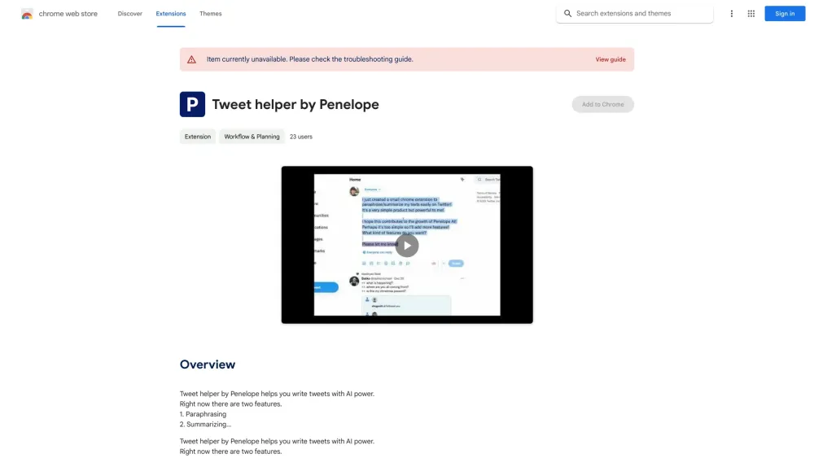This screenshot has height=458, width=814.
Task: Open the Google apps grid launcher
Action: point(751,14)
